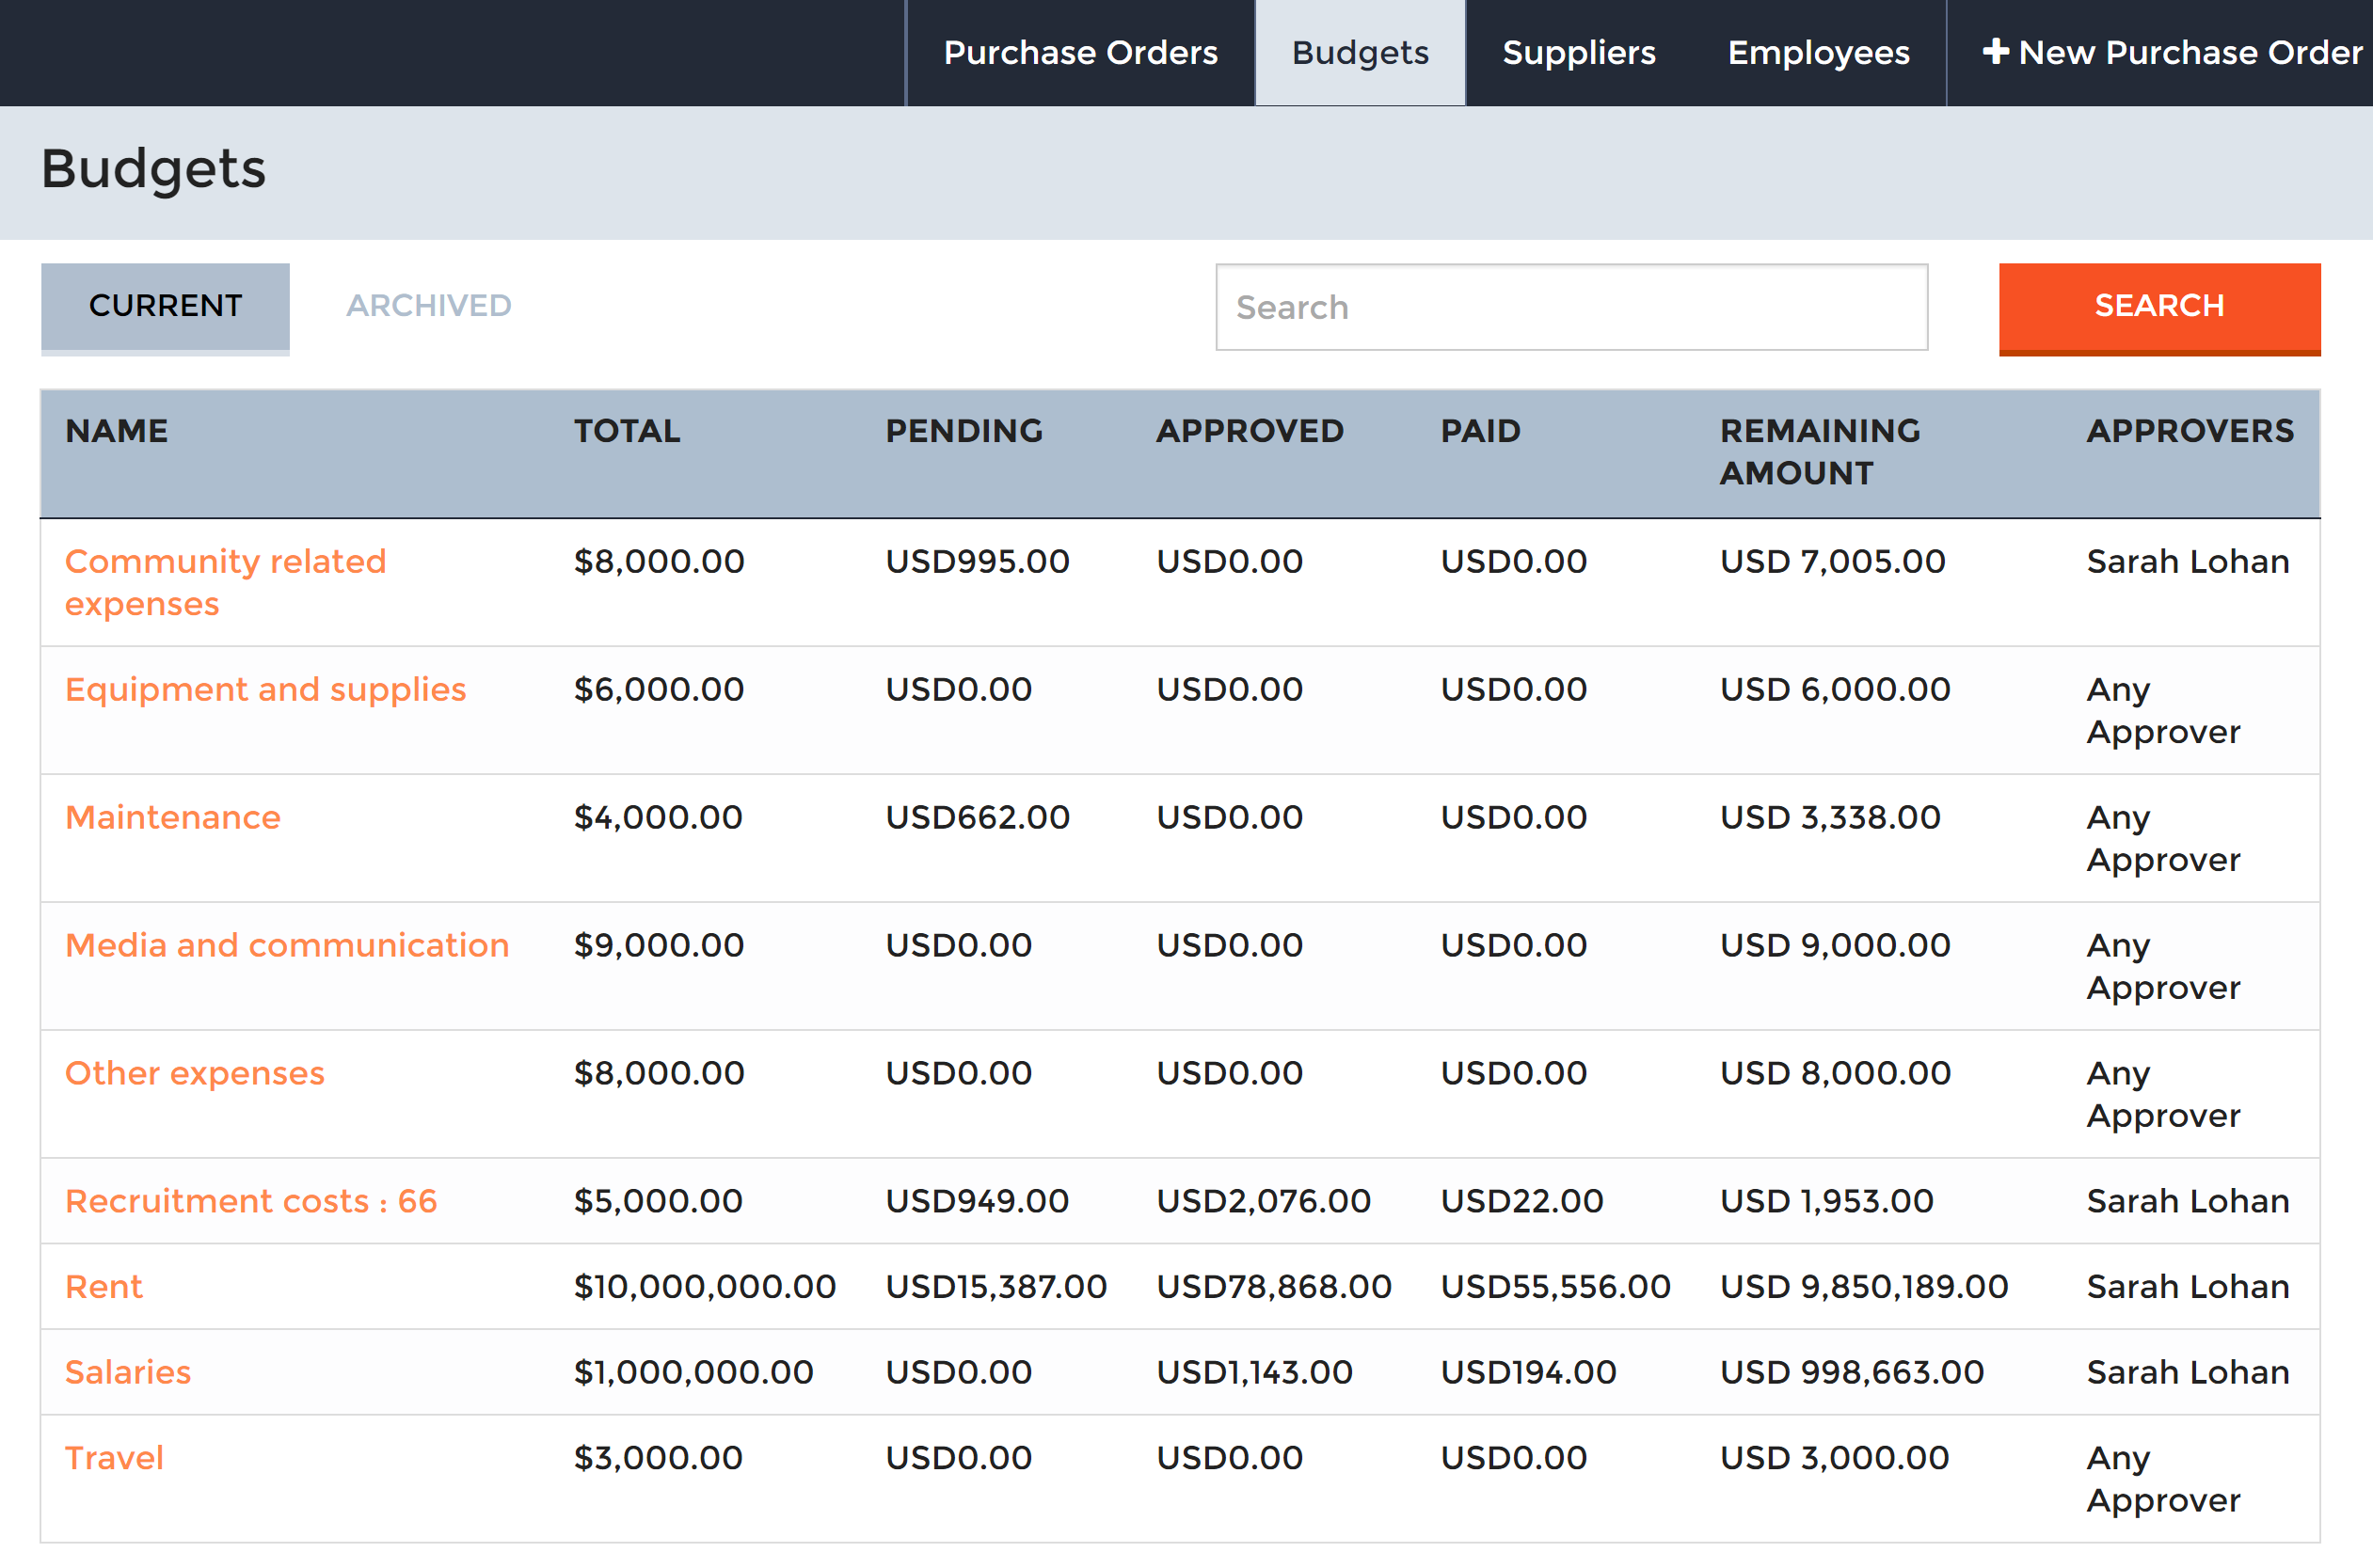Click Sarah Lohan in Community expenses row
2373x1568 pixels.
click(2187, 561)
